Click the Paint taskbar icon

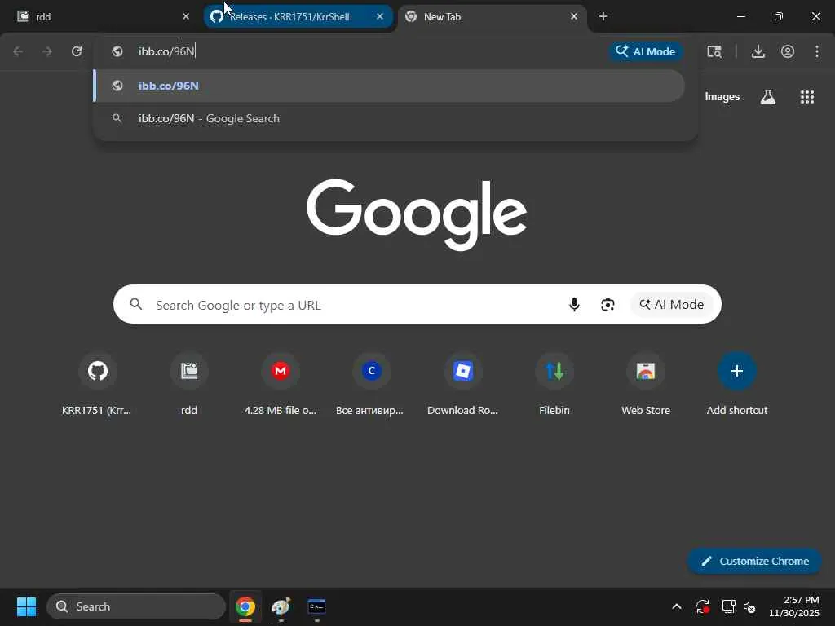click(x=281, y=606)
